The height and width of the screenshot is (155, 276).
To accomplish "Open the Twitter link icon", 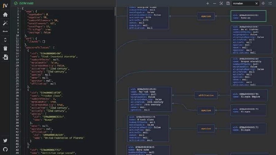I will click(5, 141).
